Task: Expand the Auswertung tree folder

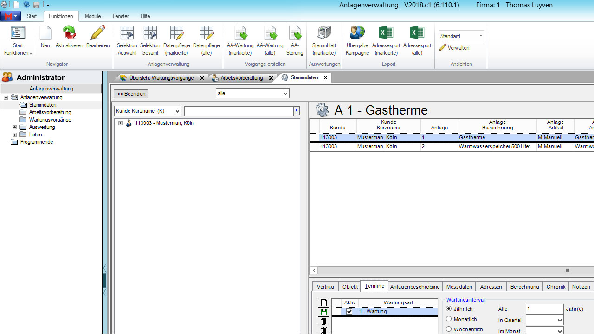Action: pos(14,127)
